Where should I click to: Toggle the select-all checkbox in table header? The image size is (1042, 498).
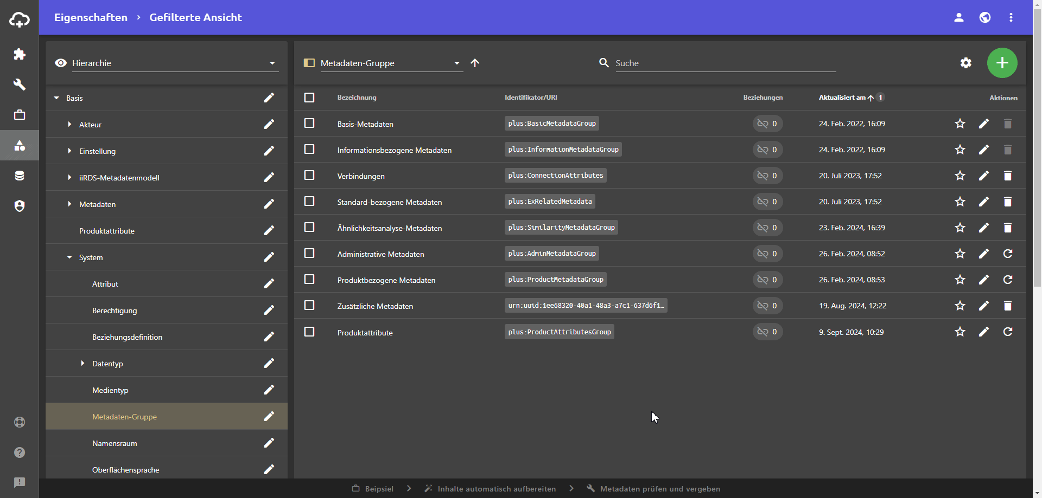point(309,98)
